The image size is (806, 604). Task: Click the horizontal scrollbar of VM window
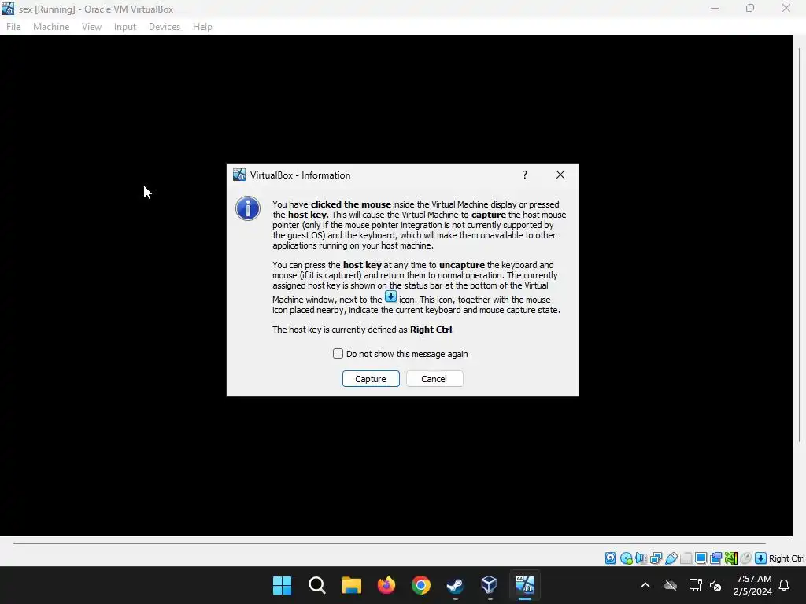[x=389, y=543]
